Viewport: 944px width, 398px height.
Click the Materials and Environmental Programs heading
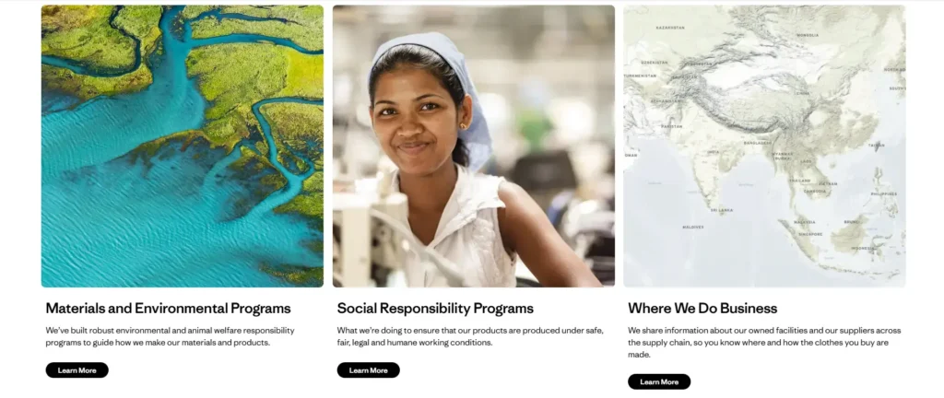coord(168,309)
